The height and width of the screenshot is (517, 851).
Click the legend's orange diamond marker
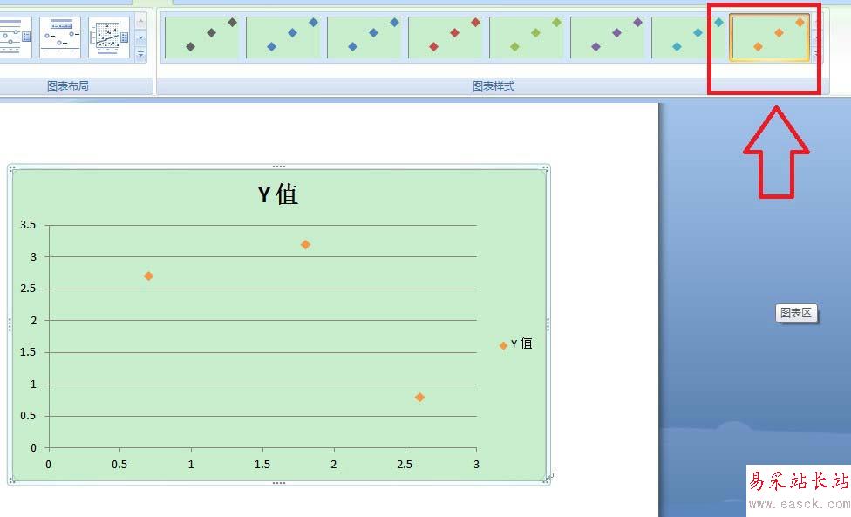[x=503, y=345]
